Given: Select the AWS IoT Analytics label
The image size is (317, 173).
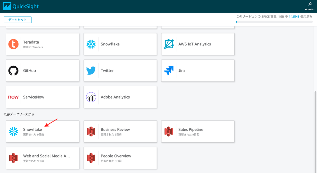Looking at the screenshot, I should [195, 44].
